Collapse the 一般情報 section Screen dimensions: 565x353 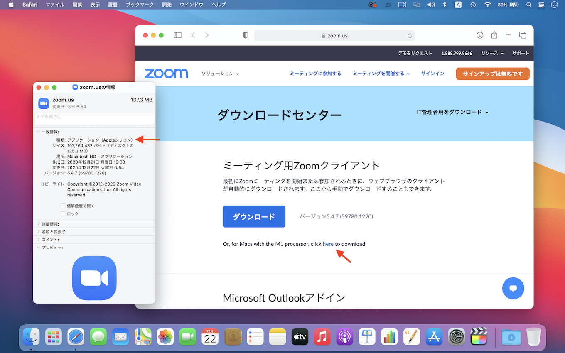click(39, 132)
